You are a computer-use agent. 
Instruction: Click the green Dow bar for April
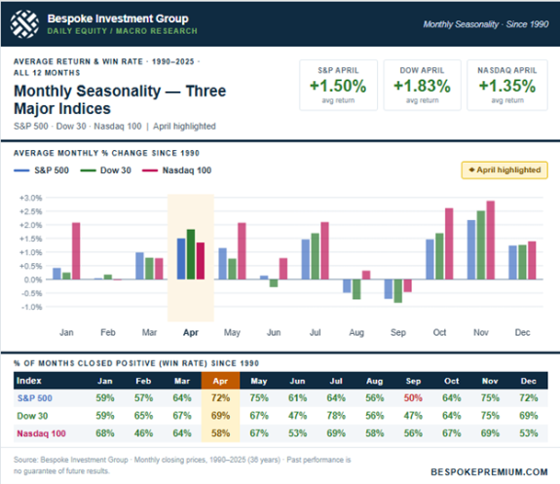[x=191, y=254]
